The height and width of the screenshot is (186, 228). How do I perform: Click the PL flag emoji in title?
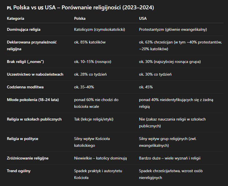pyautogui.click(x=9, y=8)
